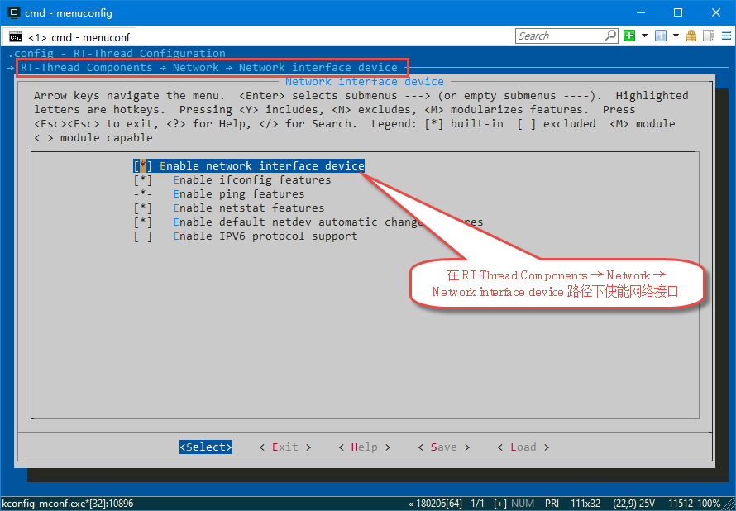Click the '111x32' size in the status bar
The width and height of the screenshot is (736, 511).
tap(585, 504)
